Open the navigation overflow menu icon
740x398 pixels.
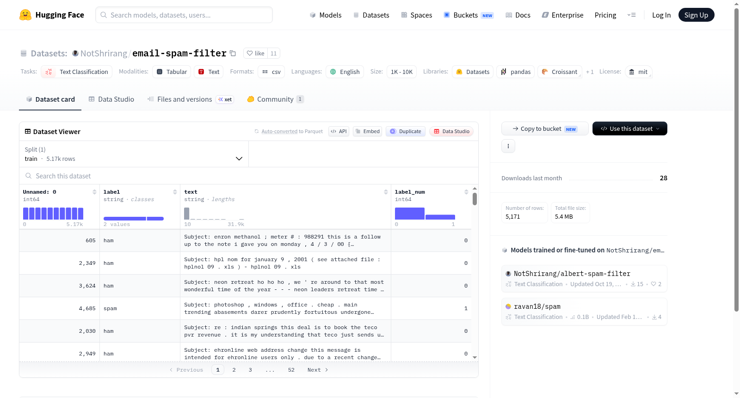click(x=631, y=15)
